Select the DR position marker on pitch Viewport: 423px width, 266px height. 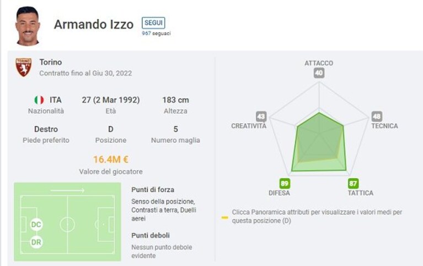click(x=36, y=242)
